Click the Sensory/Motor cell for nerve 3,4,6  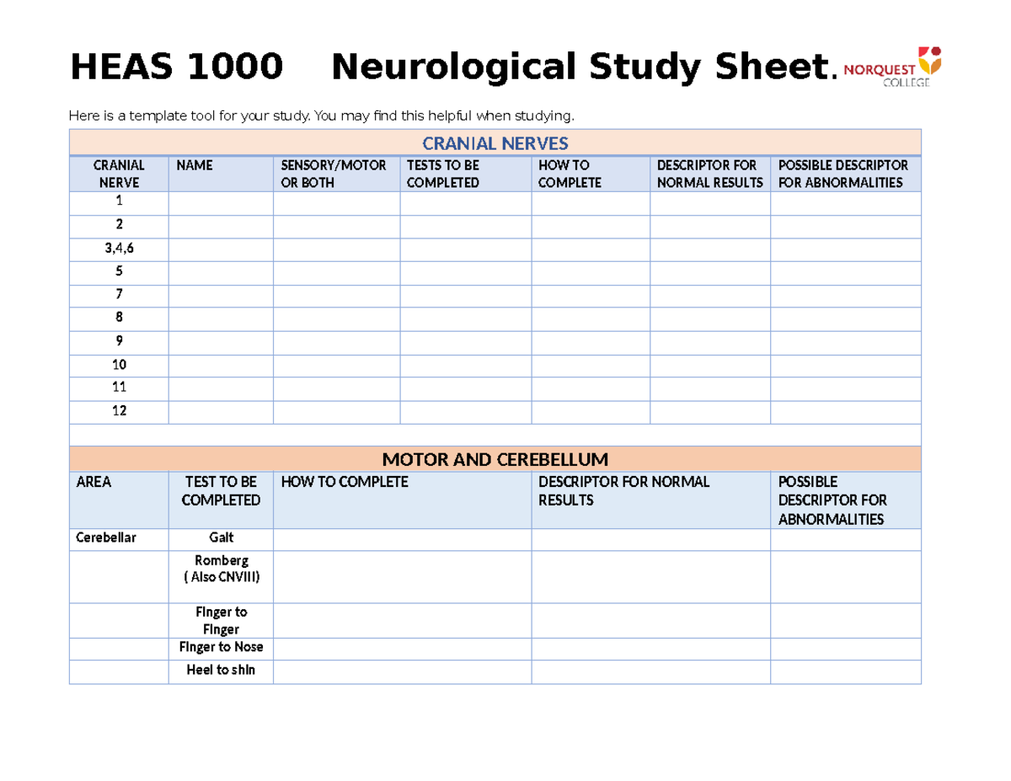point(337,249)
